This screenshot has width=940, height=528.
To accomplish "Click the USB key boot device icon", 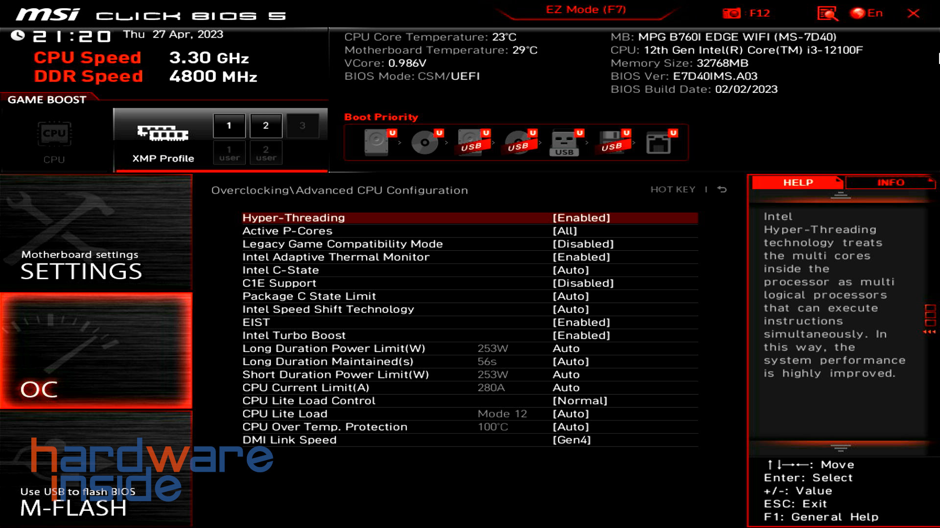I will click(x=564, y=142).
